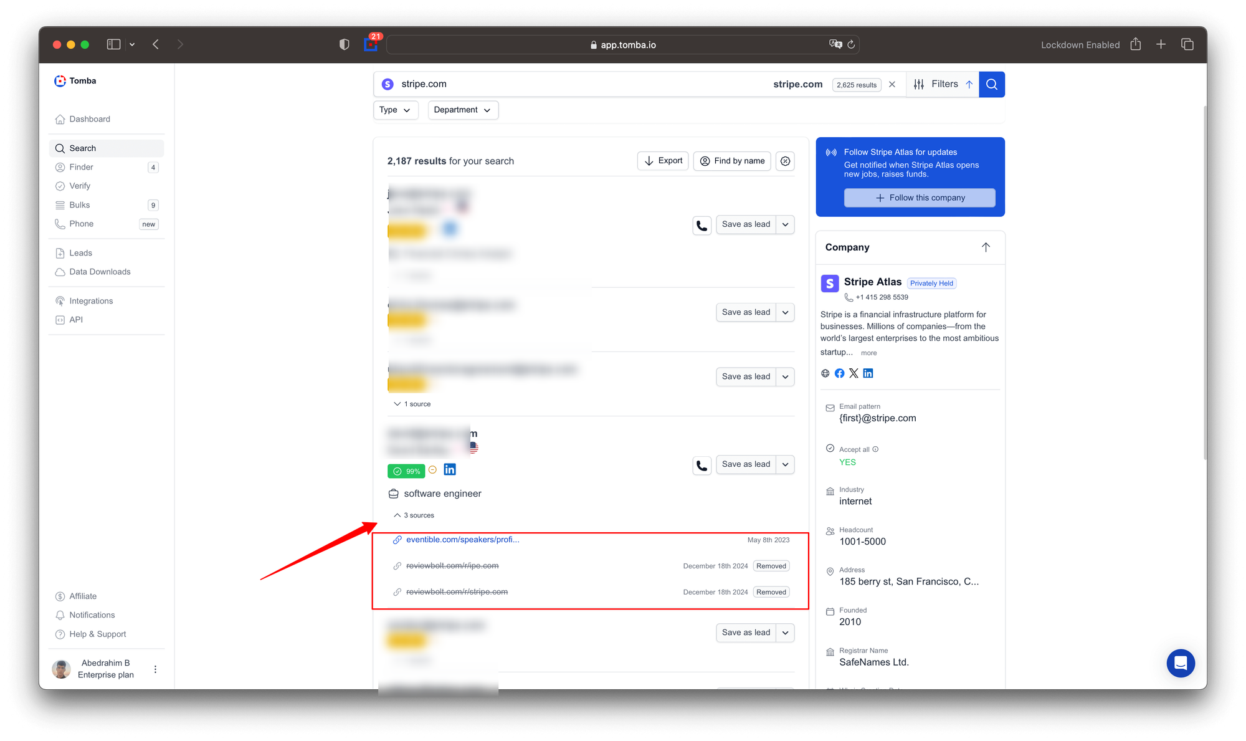The height and width of the screenshot is (741, 1246).
Task: Open Stripe's Facebook page icon
Action: pyautogui.click(x=839, y=373)
